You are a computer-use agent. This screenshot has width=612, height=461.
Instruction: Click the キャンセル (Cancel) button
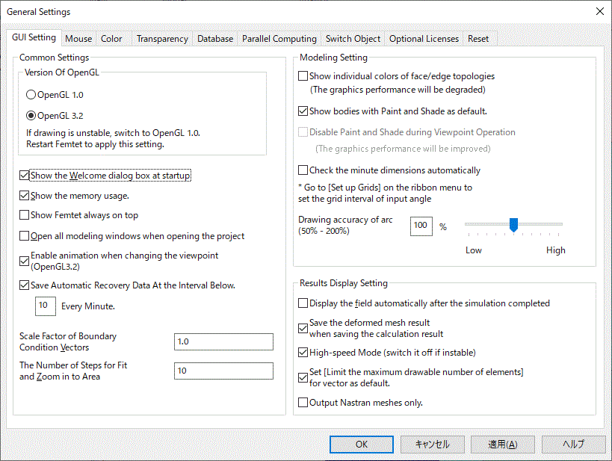(431, 444)
